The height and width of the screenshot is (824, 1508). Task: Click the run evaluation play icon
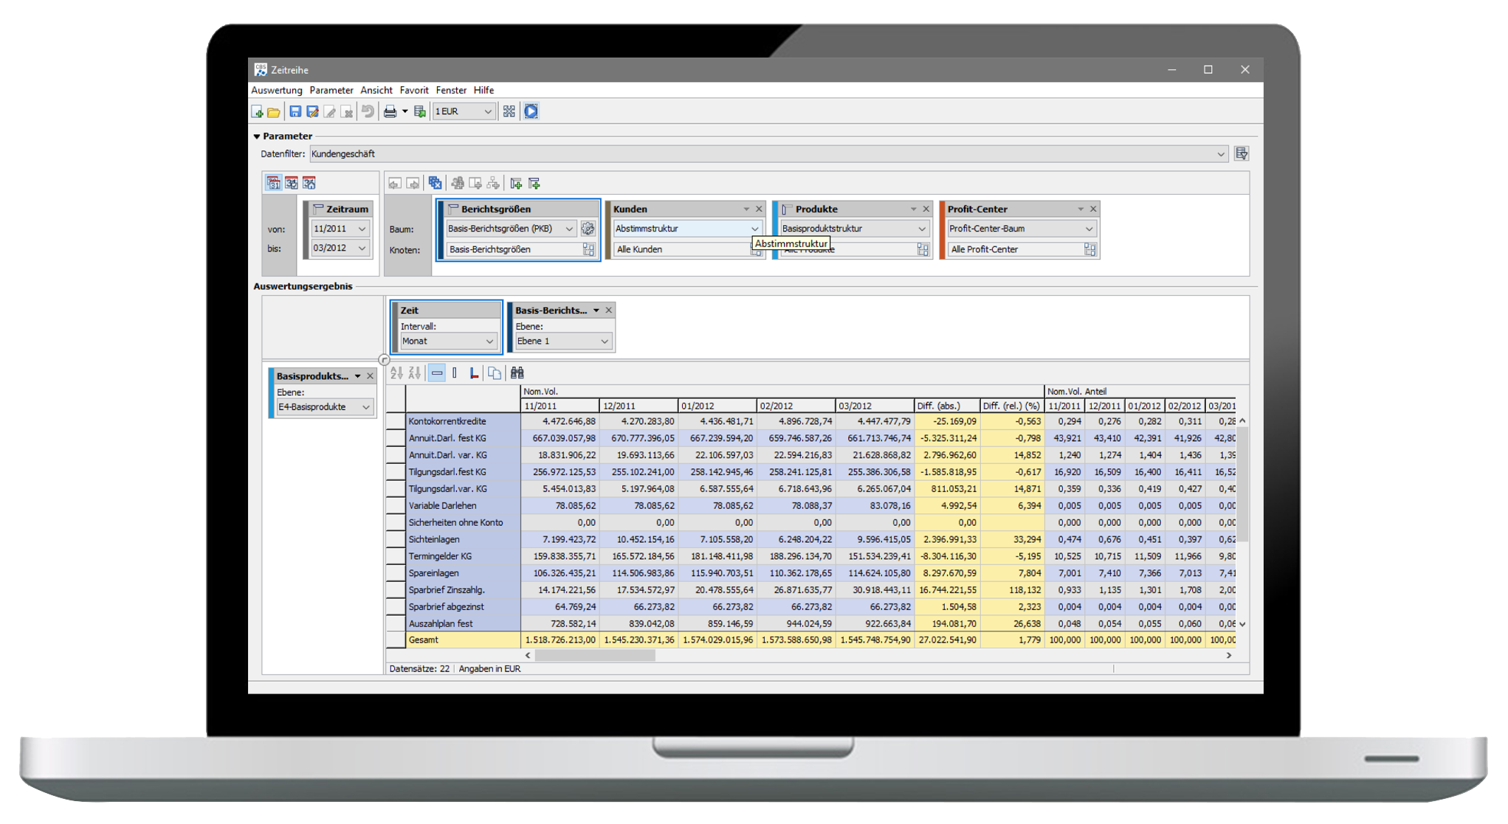coord(531,111)
